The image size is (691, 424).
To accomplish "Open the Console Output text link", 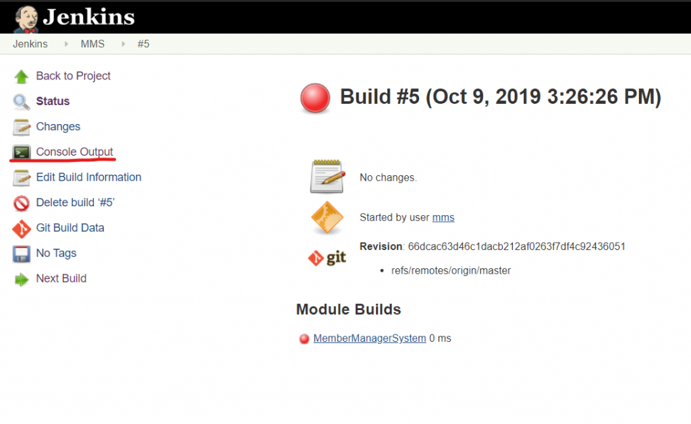I will [74, 152].
